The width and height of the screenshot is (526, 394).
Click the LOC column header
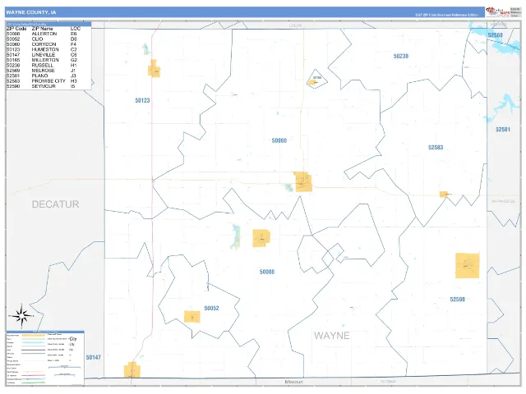coord(75,29)
